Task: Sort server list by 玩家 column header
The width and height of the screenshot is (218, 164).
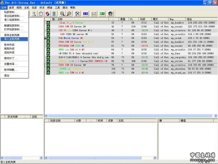Action: 145,19
